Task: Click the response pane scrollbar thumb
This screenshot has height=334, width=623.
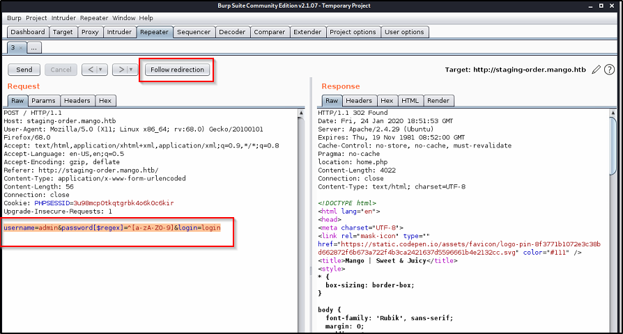Action: [x=613, y=145]
